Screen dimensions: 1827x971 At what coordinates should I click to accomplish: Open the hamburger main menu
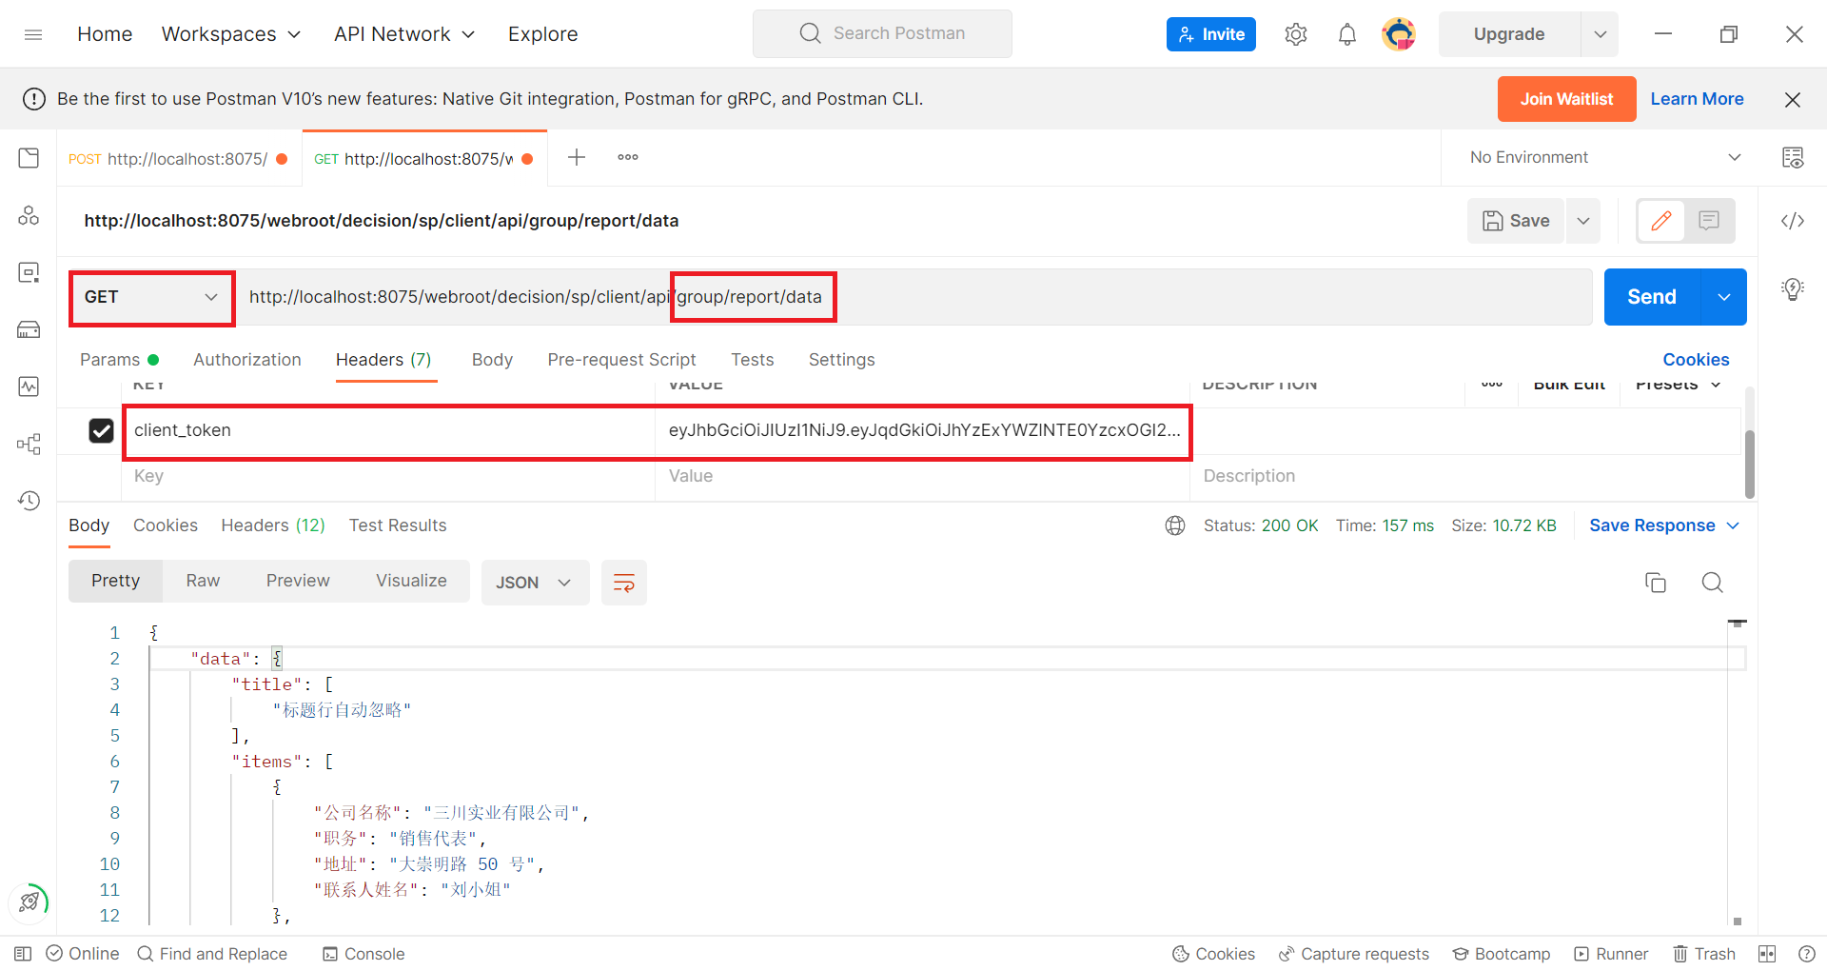[x=33, y=34]
